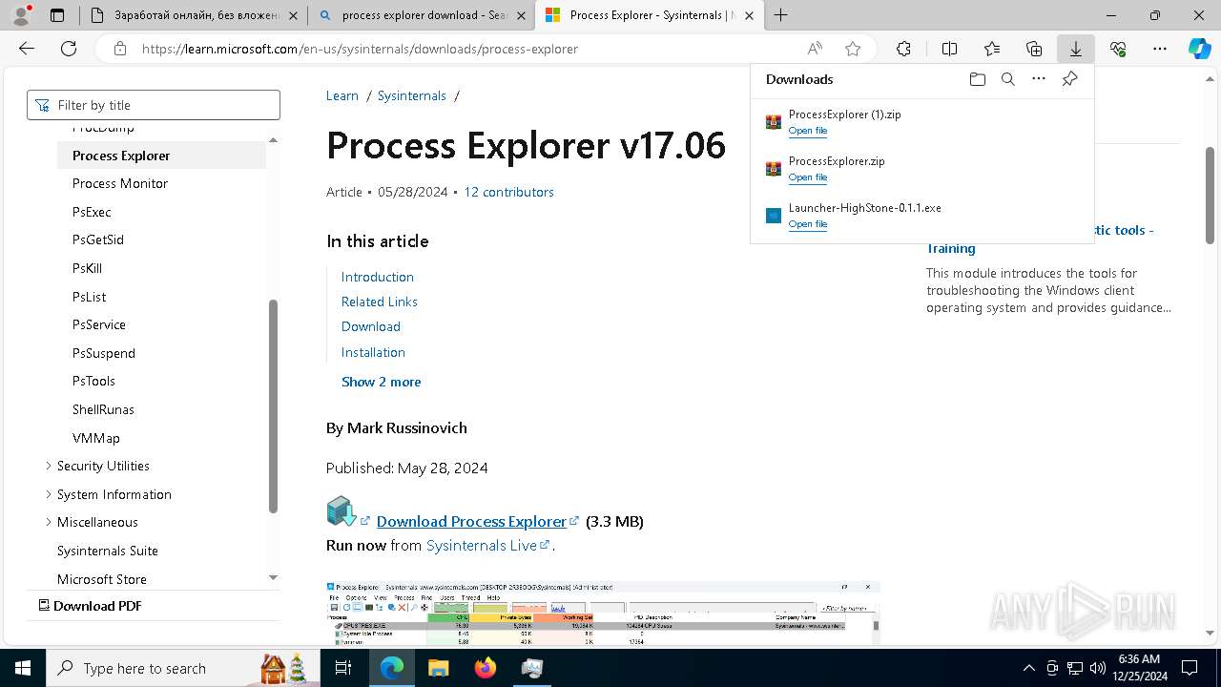This screenshot has width=1221, height=687.
Task: Open Microsoft Edge on taskbar
Action: 392,668
